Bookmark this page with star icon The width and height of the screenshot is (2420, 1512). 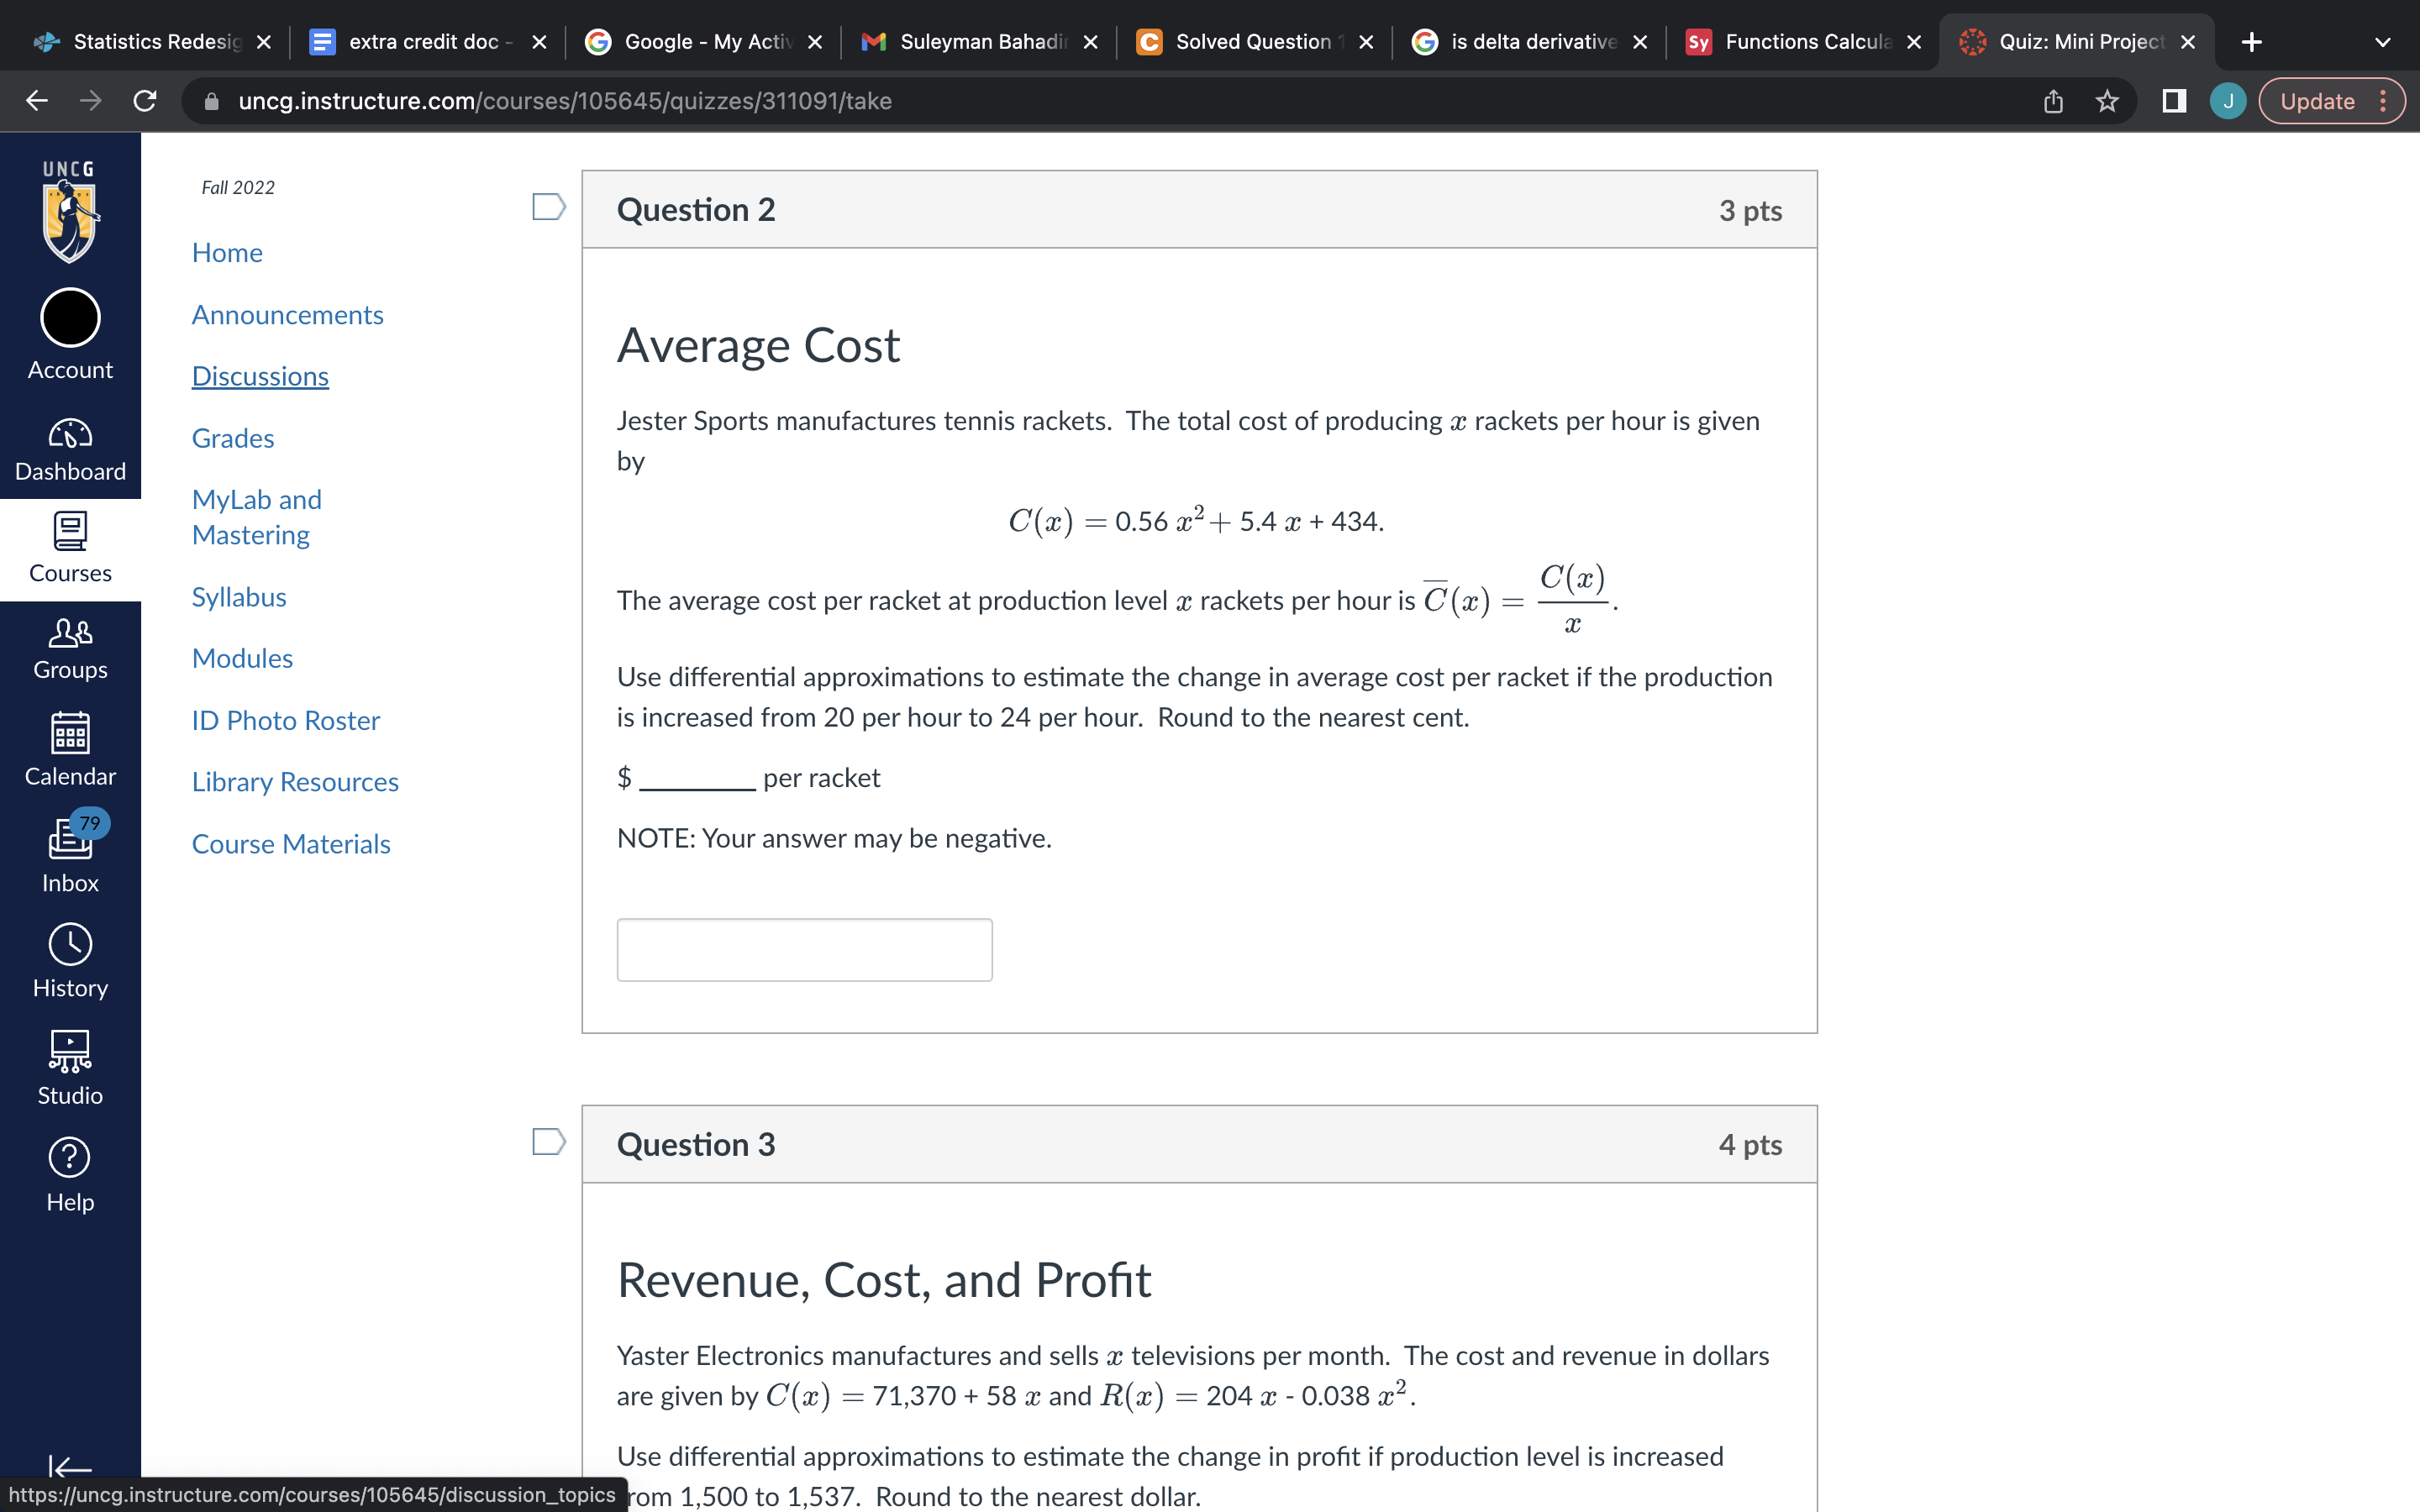2107,101
